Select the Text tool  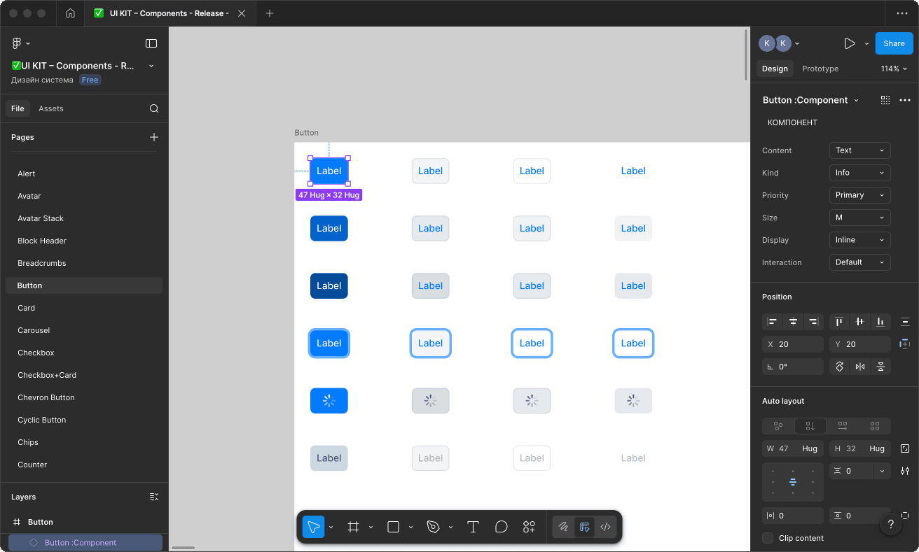[x=473, y=527]
